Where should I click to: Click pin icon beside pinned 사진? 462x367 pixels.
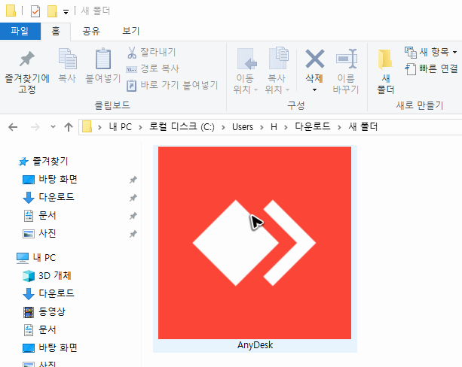point(133,235)
